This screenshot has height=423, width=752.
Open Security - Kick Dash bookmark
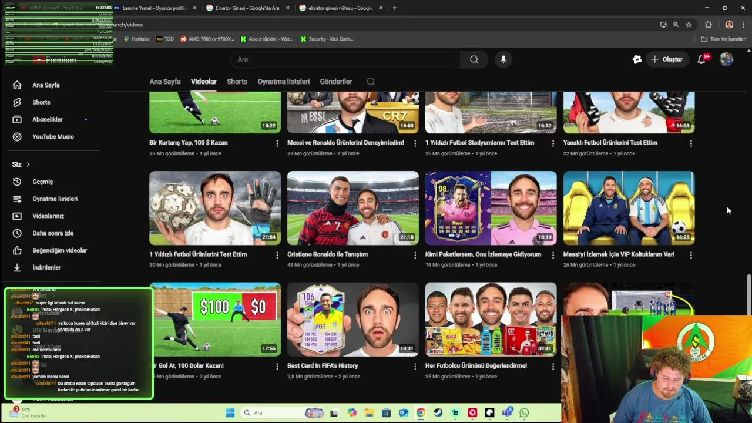click(327, 39)
